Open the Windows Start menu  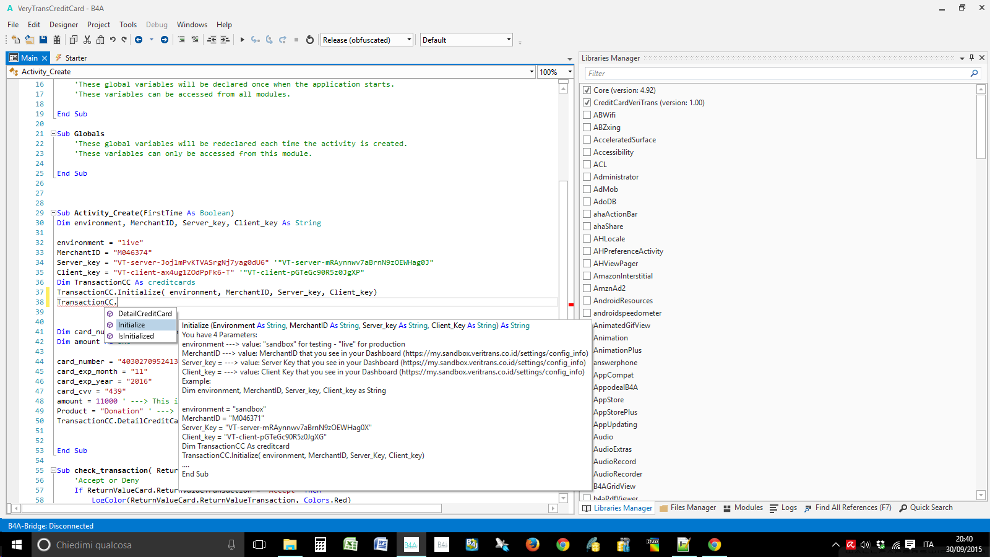[17, 545]
